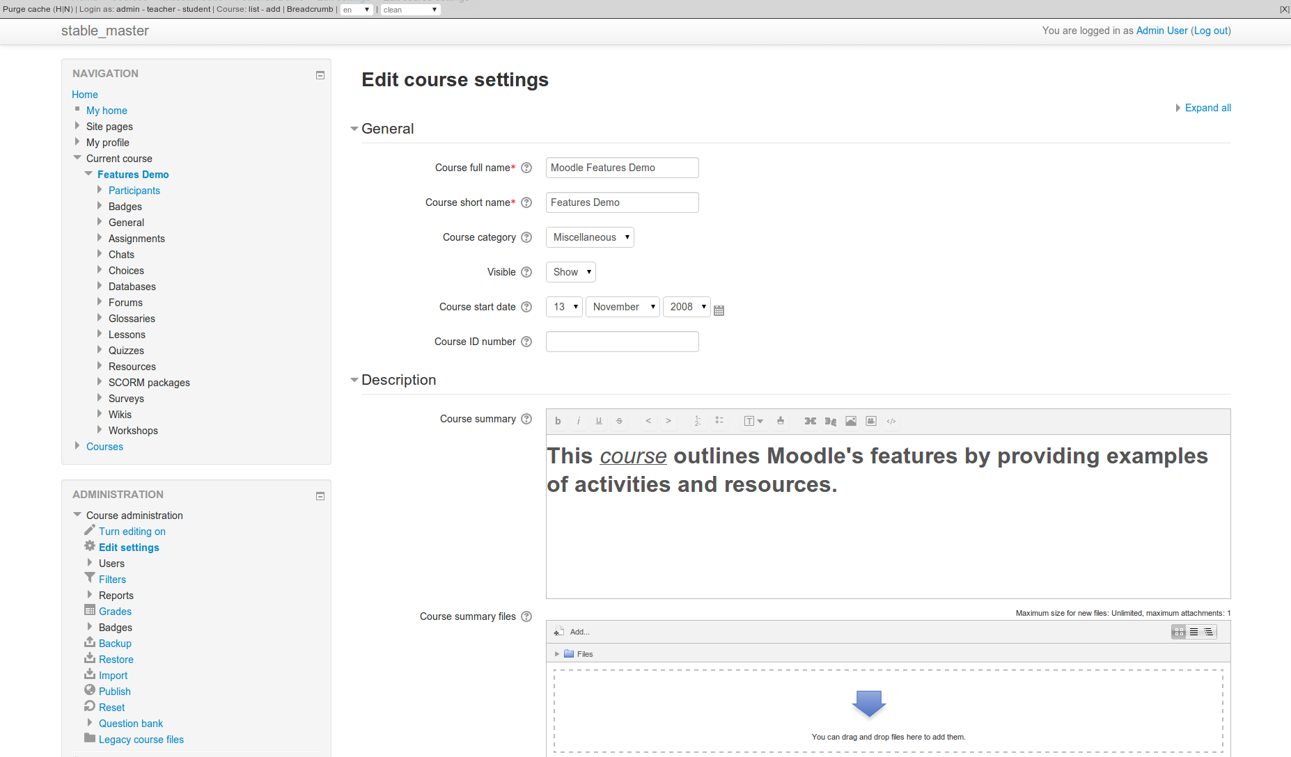Expand Quizzes in navigation tree
The height and width of the screenshot is (757, 1291).
click(x=100, y=350)
